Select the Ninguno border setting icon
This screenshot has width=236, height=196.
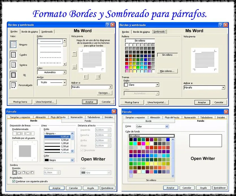click(x=13, y=45)
